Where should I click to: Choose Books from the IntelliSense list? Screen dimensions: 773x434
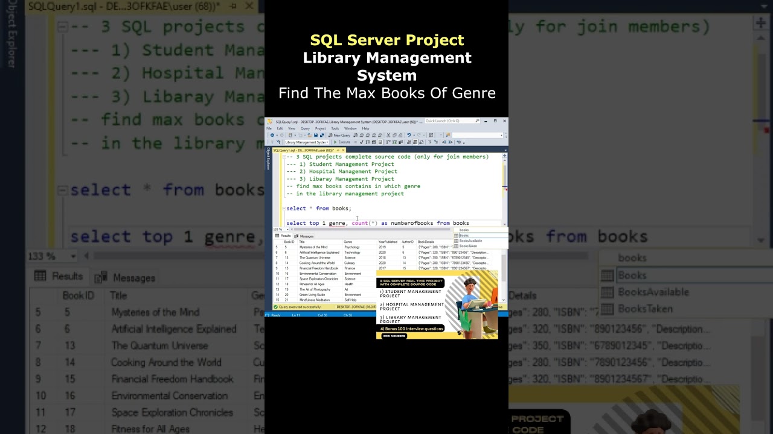(x=481, y=235)
